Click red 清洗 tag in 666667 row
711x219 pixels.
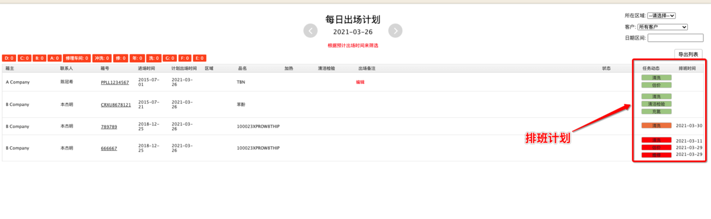[656, 140]
